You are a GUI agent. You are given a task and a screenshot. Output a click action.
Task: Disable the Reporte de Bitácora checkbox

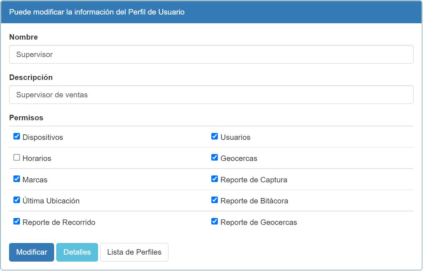[x=215, y=200]
